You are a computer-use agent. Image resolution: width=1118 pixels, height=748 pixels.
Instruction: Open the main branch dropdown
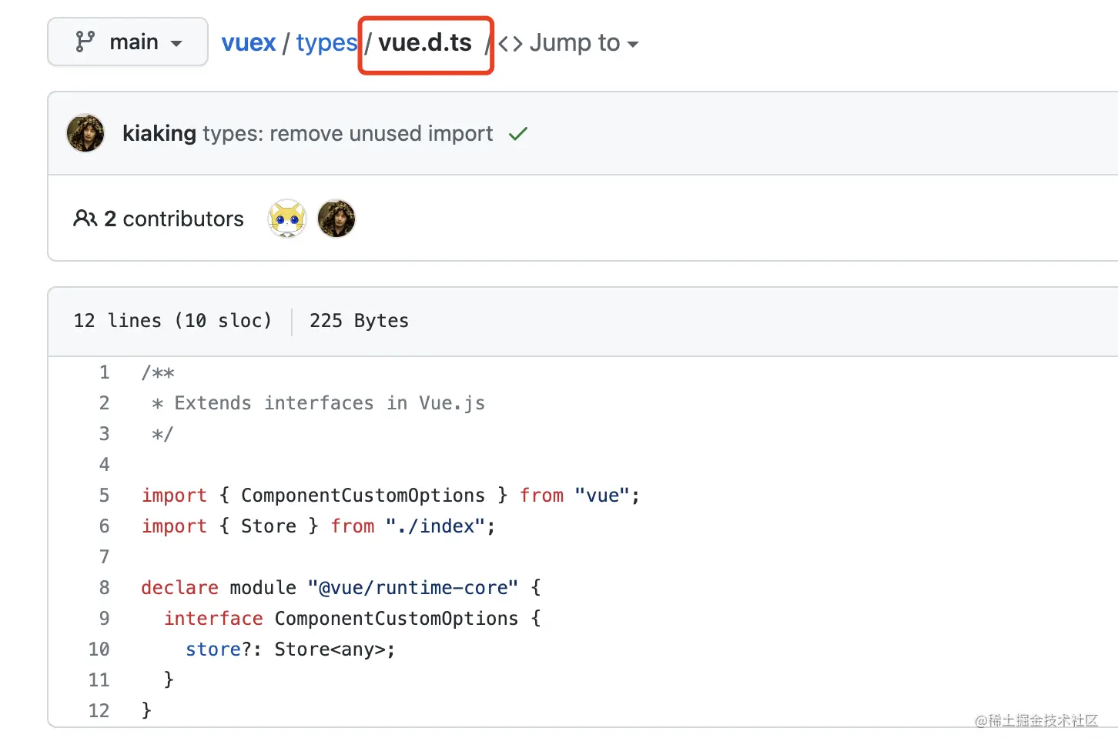[128, 42]
